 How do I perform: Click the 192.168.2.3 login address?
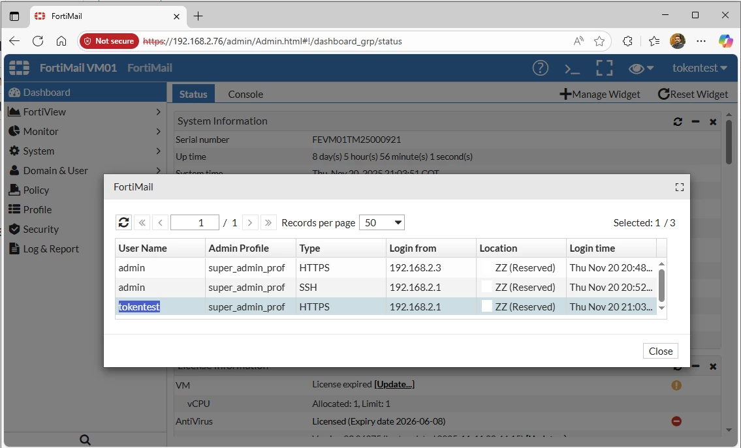pyautogui.click(x=415, y=267)
